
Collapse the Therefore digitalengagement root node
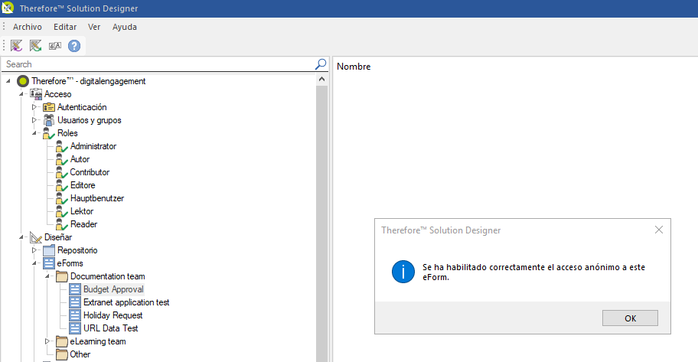pos(8,81)
